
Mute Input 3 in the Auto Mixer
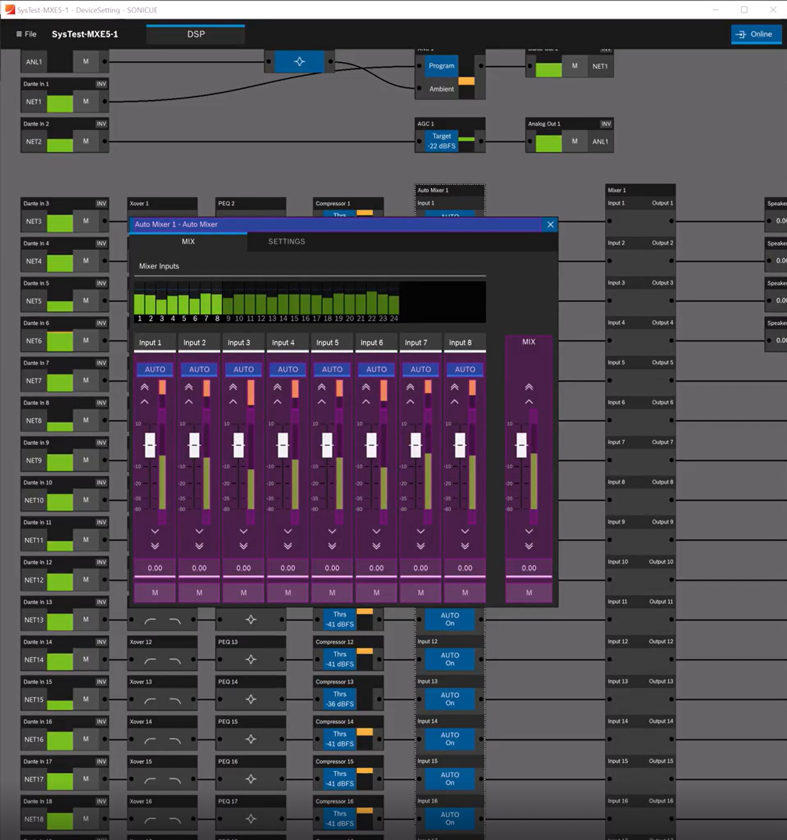click(x=244, y=592)
